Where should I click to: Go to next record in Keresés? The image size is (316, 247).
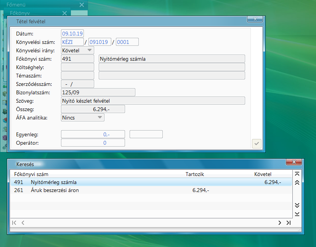[280, 223]
